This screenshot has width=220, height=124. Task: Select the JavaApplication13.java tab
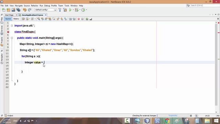click(32, 15)
